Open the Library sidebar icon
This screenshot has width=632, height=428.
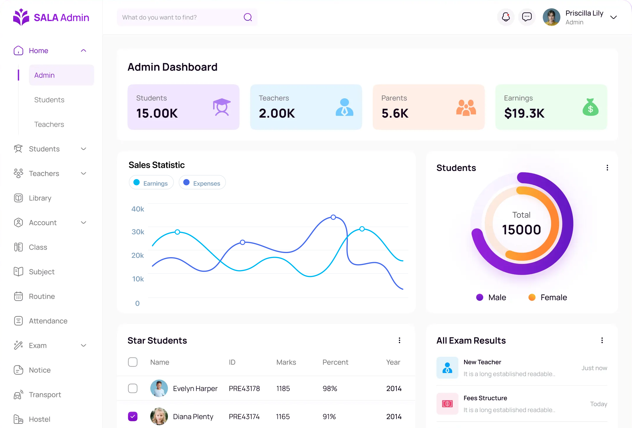[18, 198]
